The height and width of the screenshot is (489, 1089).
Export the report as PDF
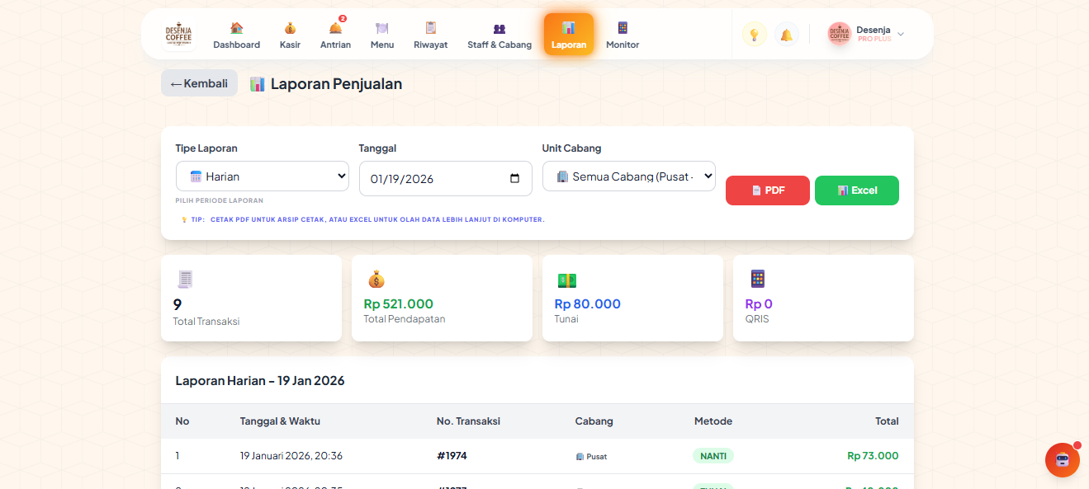pos(768,190)
